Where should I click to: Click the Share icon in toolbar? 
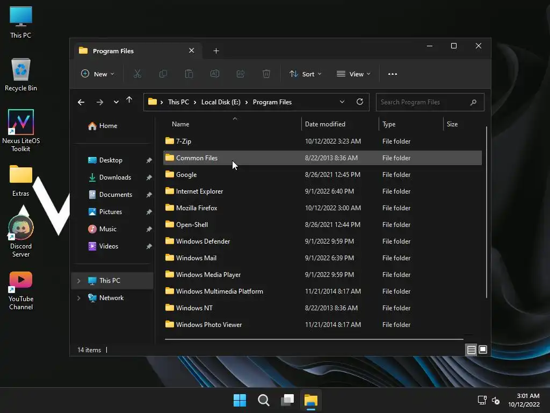(x=241, y=74)
